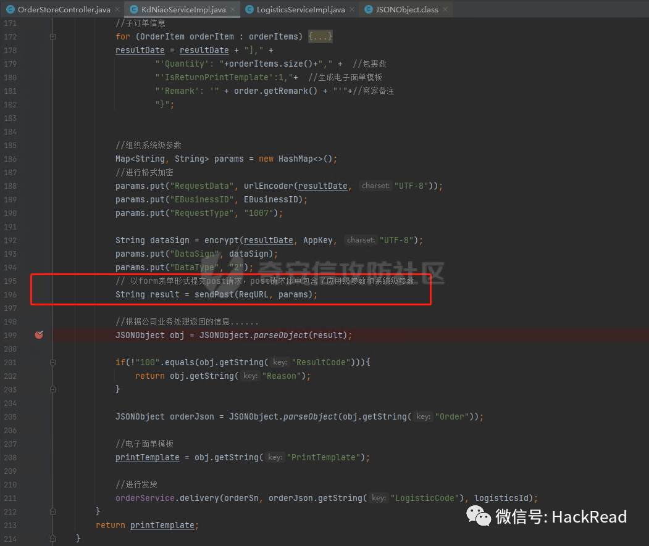Viewport: 649px width, 546px height.
Task: Click the //进行发货 comment
Action: (136, 484)
